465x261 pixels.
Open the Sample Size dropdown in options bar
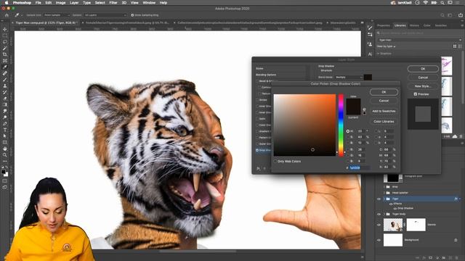57,15
